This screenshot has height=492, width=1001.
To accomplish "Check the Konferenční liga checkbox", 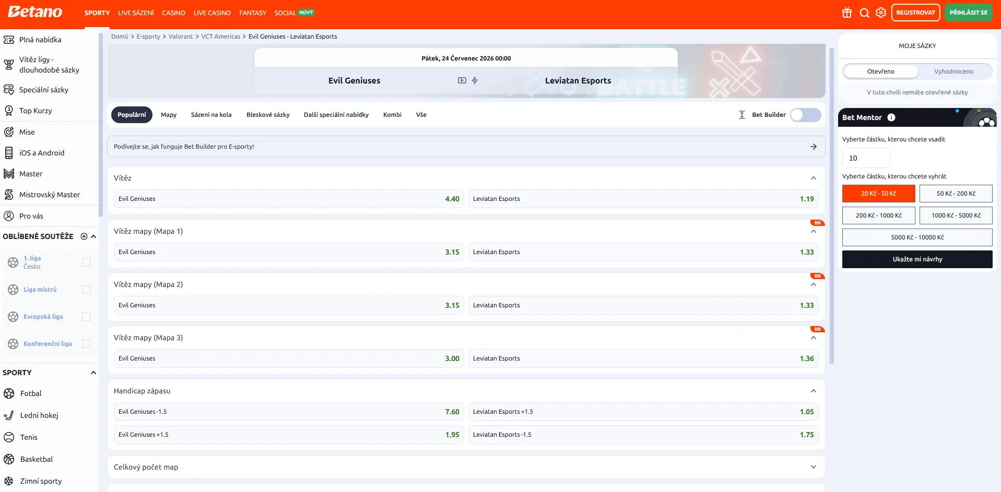I will click(86, 344).
